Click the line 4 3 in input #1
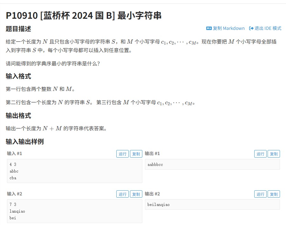This screenshot has width=286, height=225. tap(13, 164)
